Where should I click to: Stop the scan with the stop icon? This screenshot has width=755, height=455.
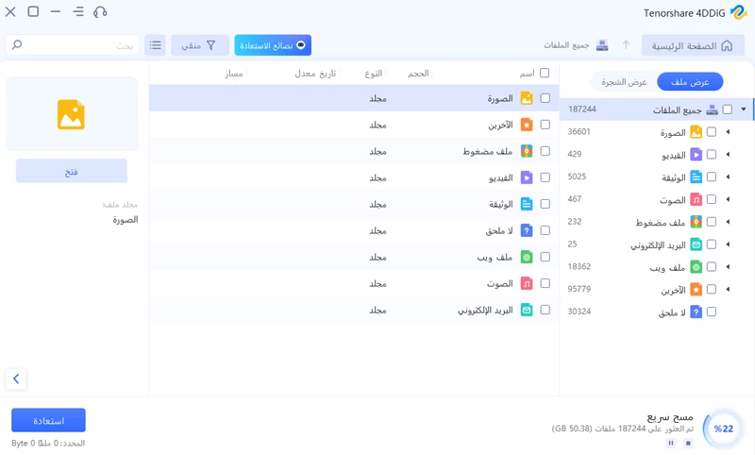pos(688,443)
